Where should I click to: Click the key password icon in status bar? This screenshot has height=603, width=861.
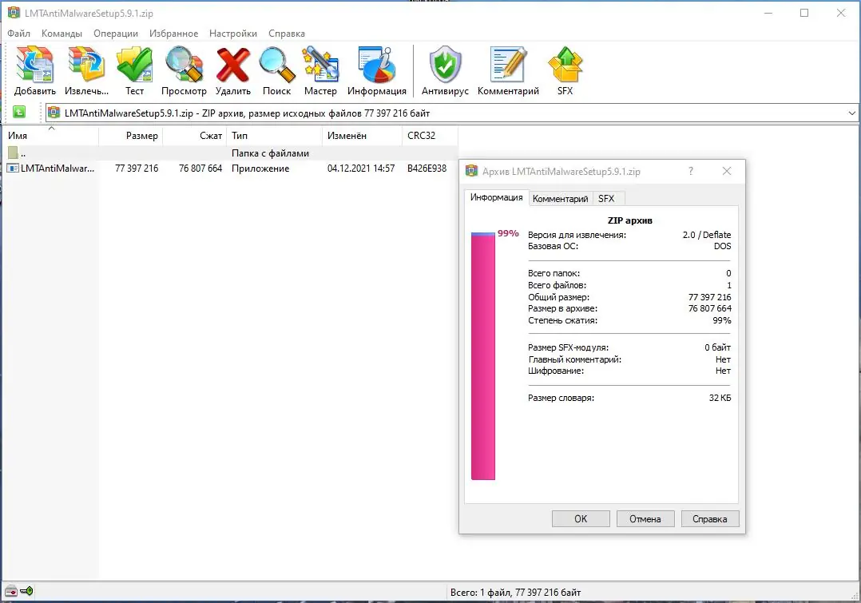[x=26, y=592]
